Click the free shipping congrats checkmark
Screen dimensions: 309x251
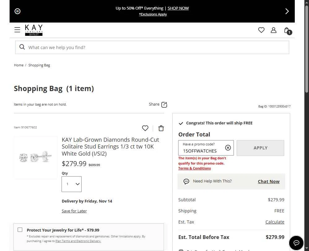[181, 123]
